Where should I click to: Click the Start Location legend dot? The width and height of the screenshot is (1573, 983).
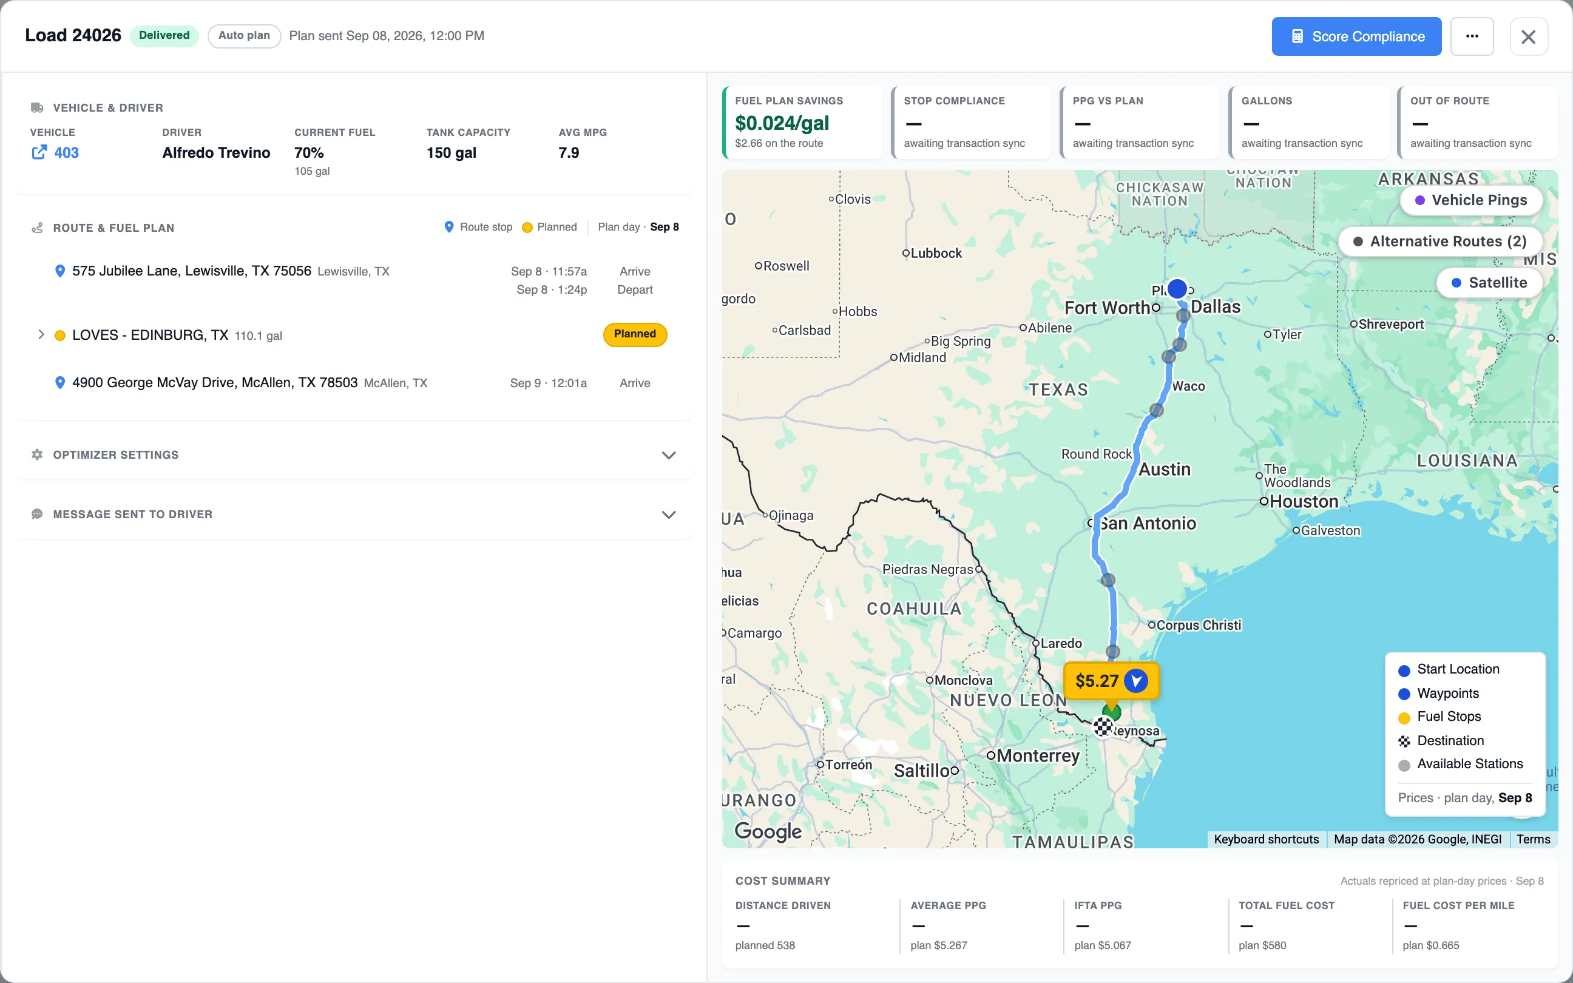tap(1404, 671)
